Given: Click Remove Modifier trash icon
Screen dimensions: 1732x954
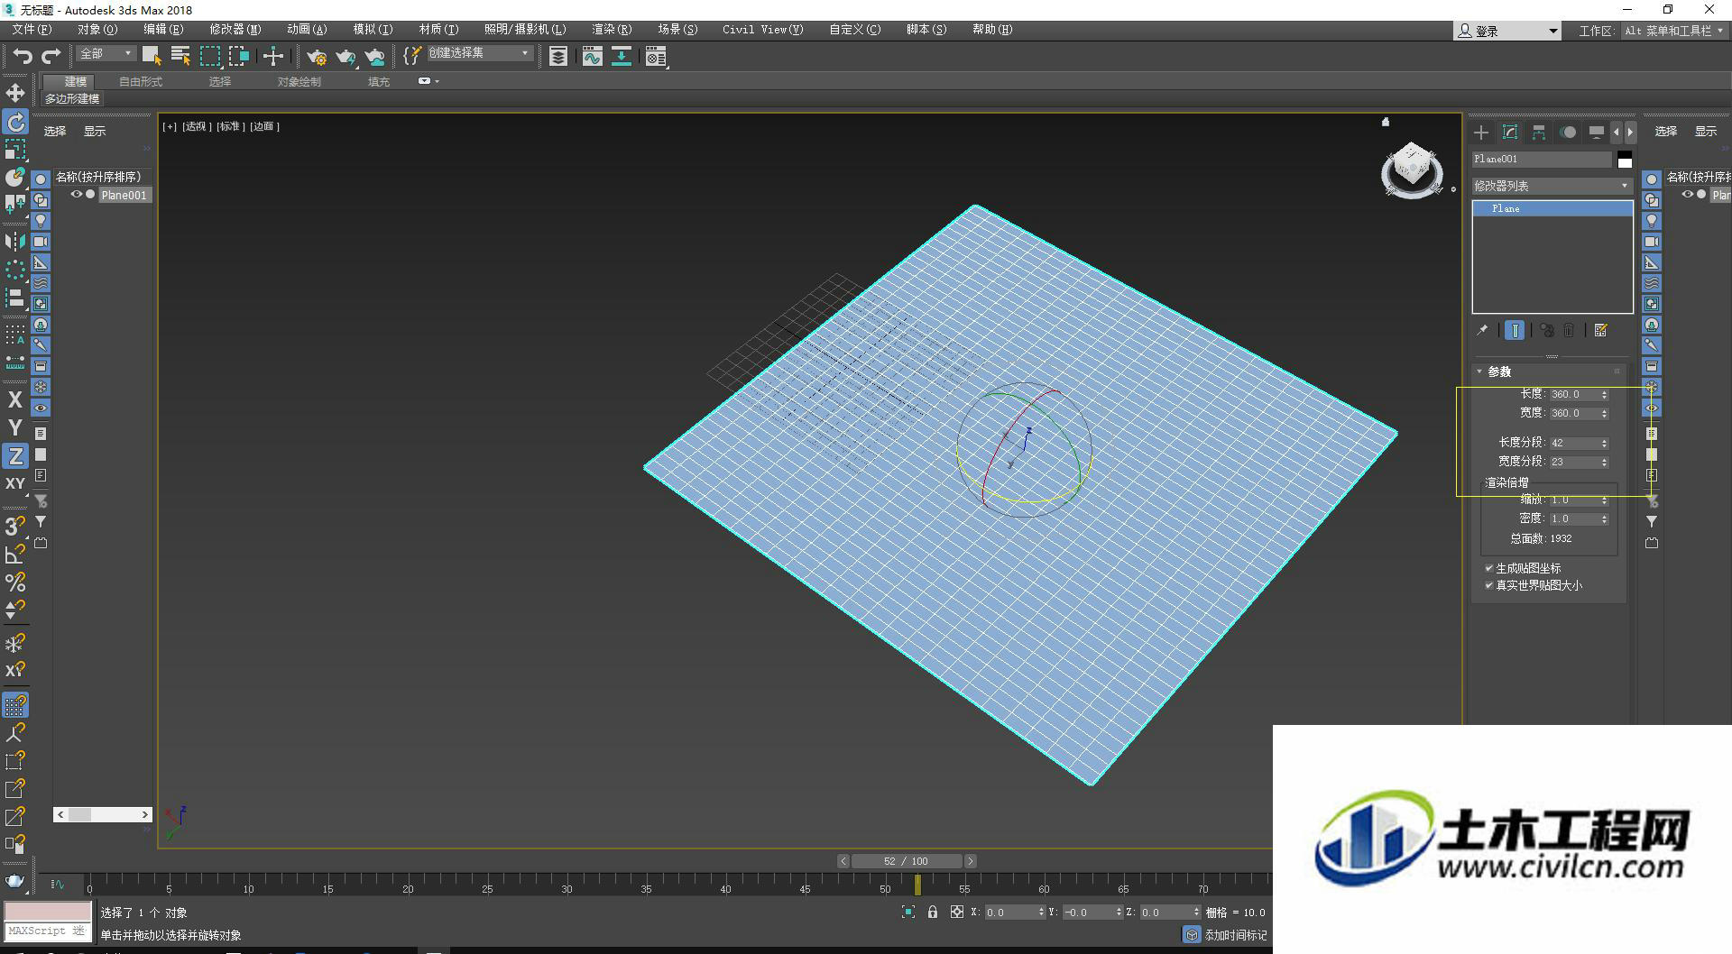Looking at the screenshot, I should point(1569,331).
